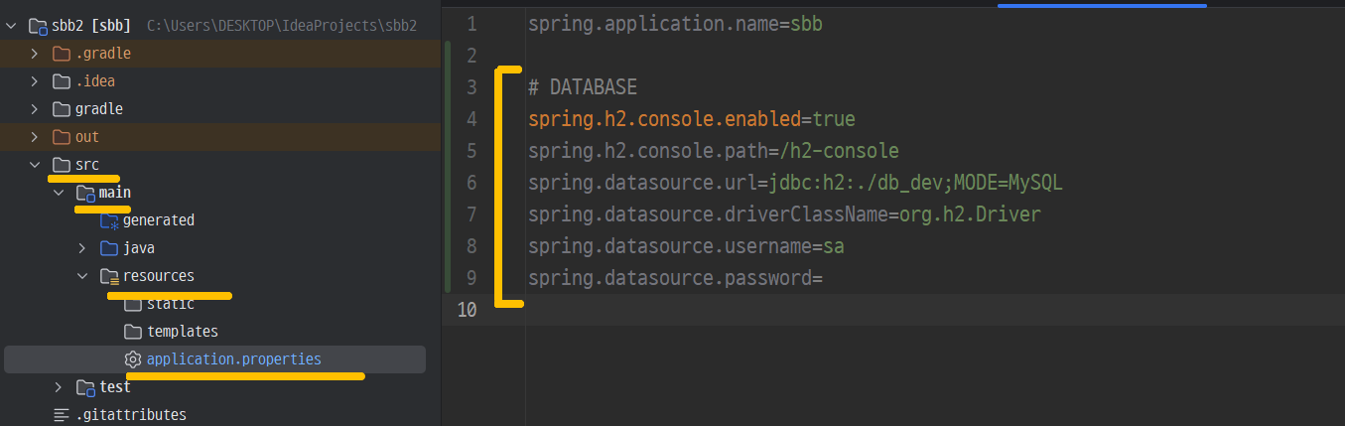Image resolution: width=1345 pixels, height=426 pixels.
Task: Expand the .gradle folder
Action: click(x=34, y=54)
